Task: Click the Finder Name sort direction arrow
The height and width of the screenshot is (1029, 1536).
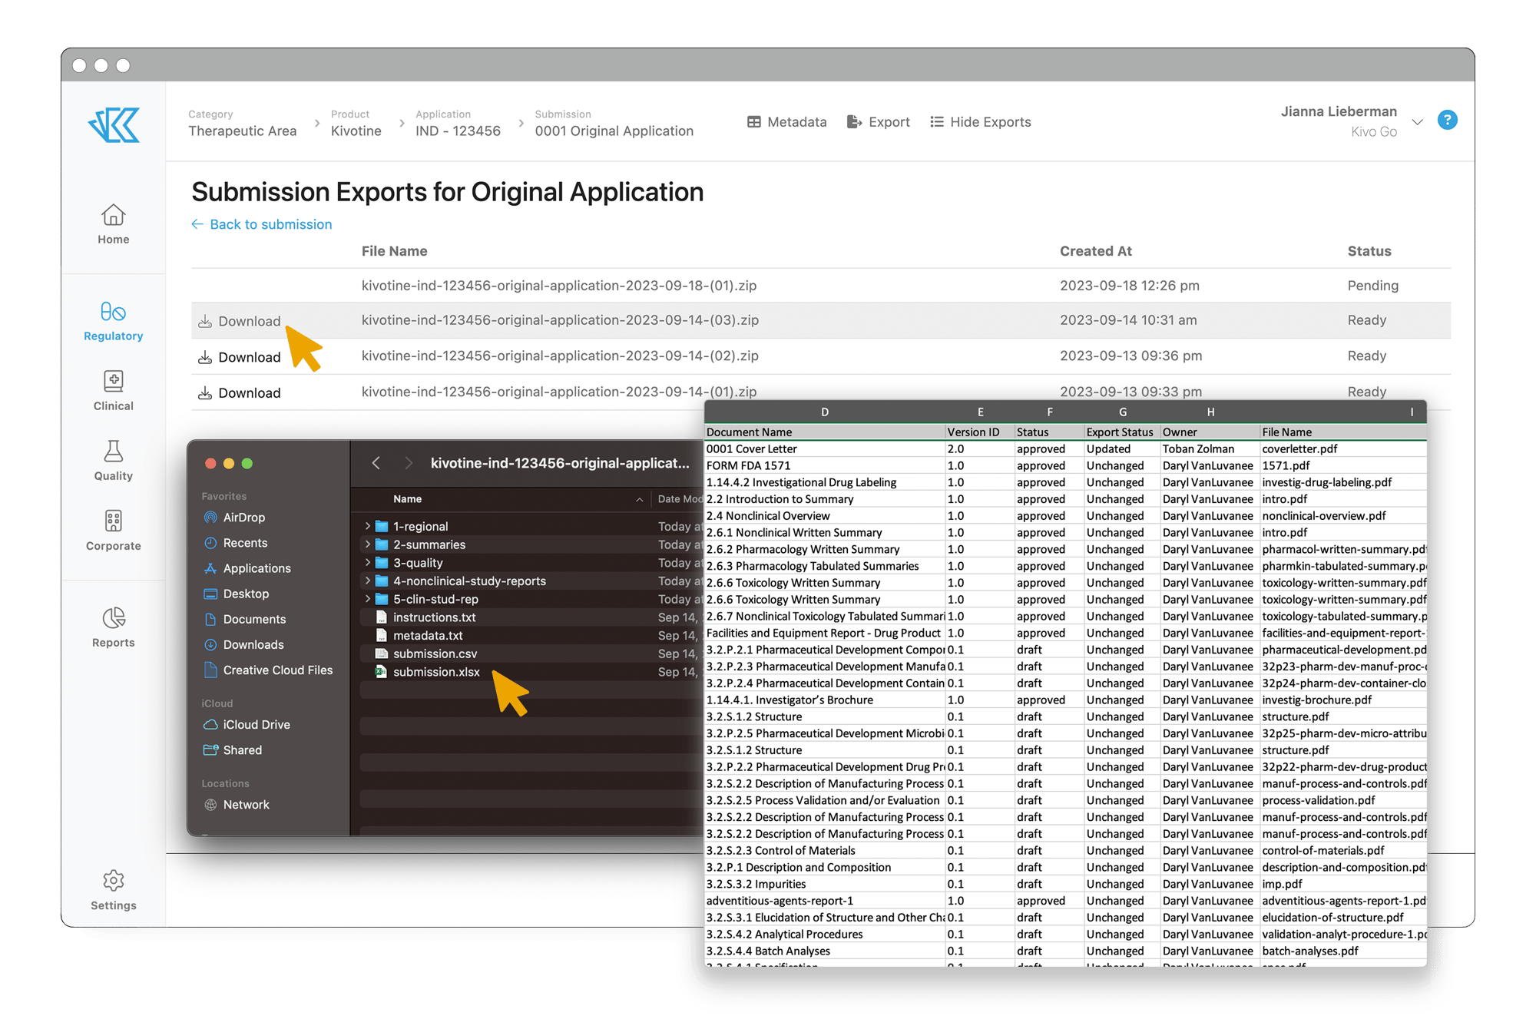Action: [x=639, y=500]
